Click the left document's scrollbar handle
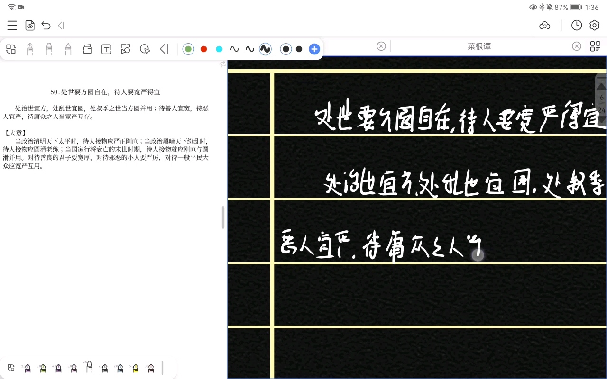This screenshot has width=607, height=379. coord(223,217)
